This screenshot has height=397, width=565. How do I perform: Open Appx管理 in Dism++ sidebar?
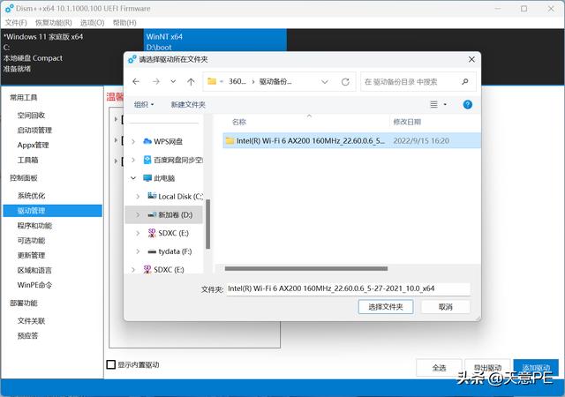tap(33, 145)
